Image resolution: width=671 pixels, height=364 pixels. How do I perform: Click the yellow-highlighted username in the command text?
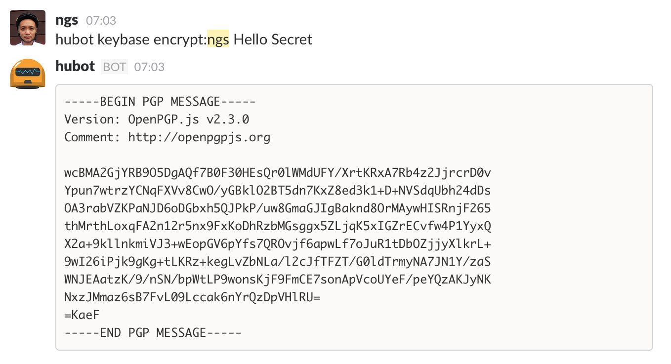pyautogui.click(x=217, y=40)
